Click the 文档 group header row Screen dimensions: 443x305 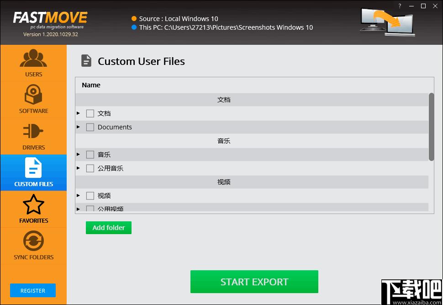pos(252,100)
